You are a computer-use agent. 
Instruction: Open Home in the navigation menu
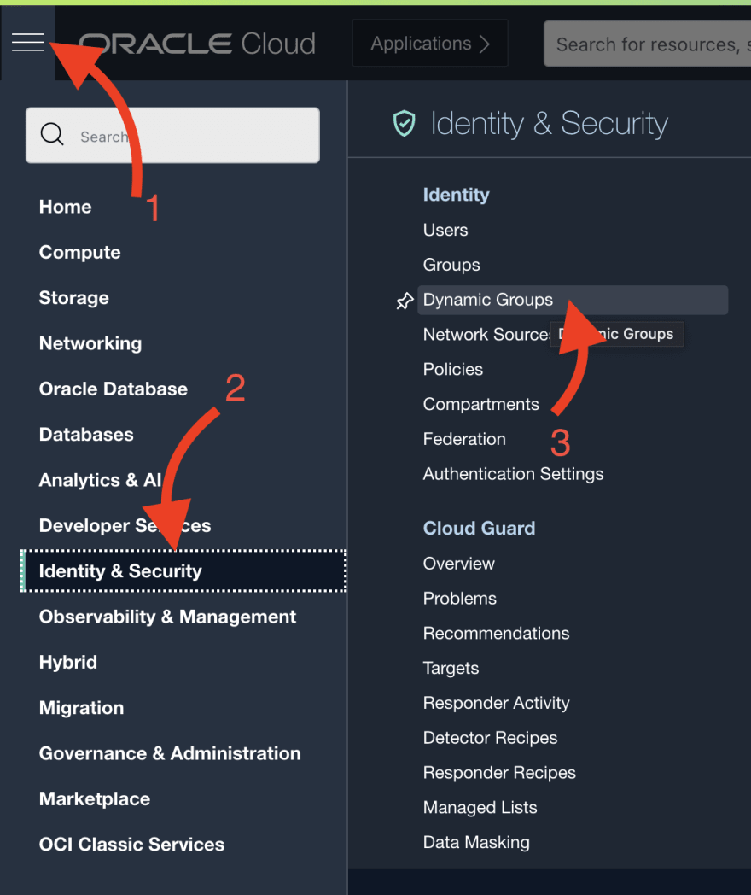coord(65,207)
